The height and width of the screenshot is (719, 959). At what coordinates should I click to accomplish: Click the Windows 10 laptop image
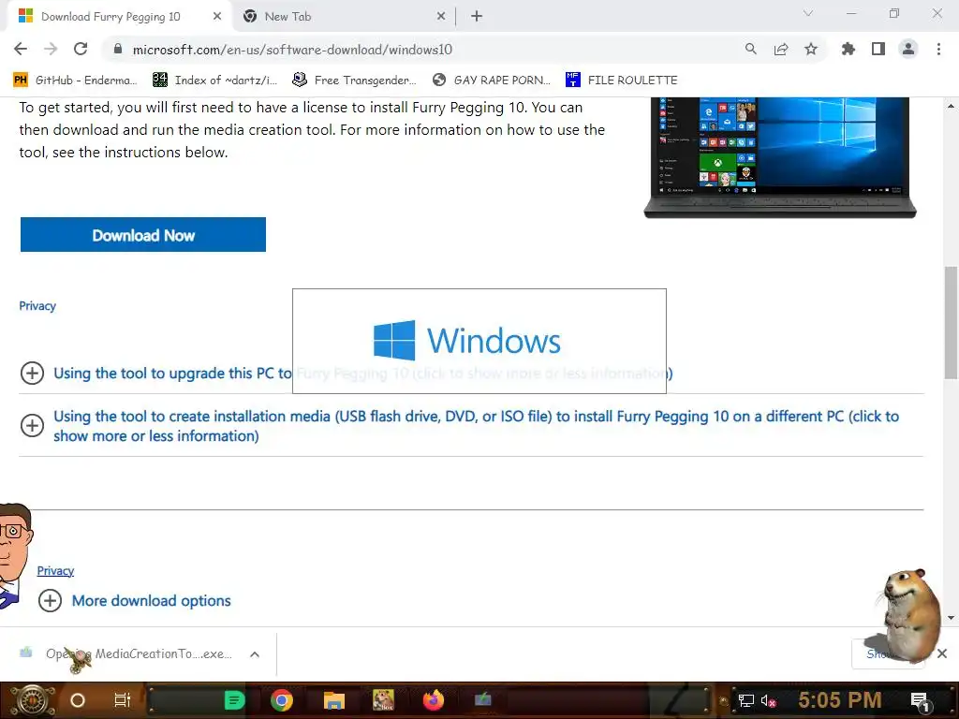780,157
